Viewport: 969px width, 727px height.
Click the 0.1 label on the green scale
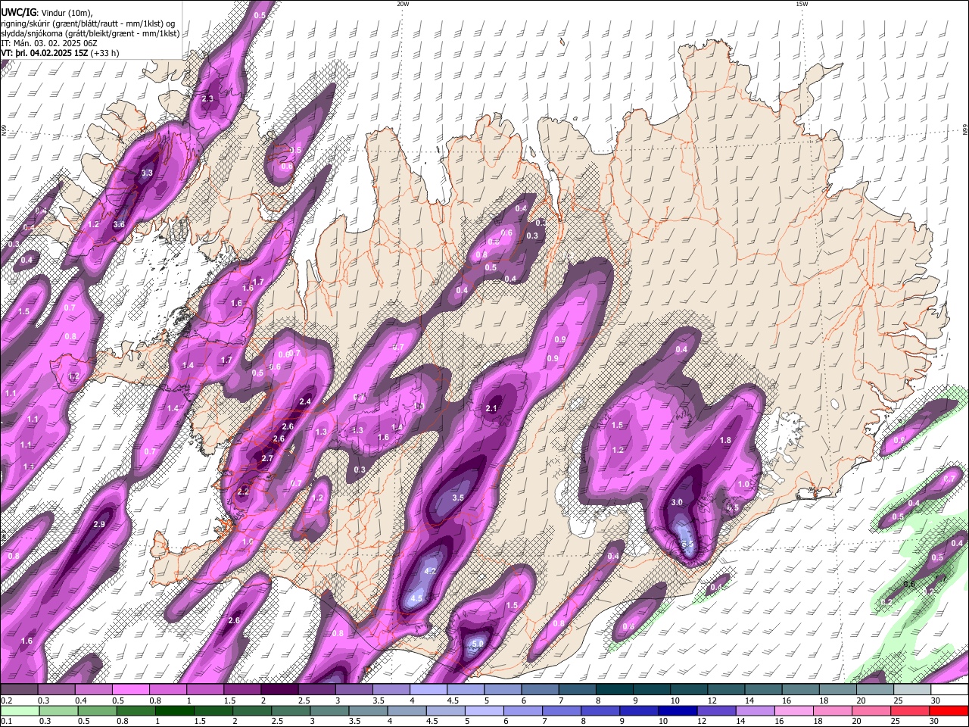point(5,721)
